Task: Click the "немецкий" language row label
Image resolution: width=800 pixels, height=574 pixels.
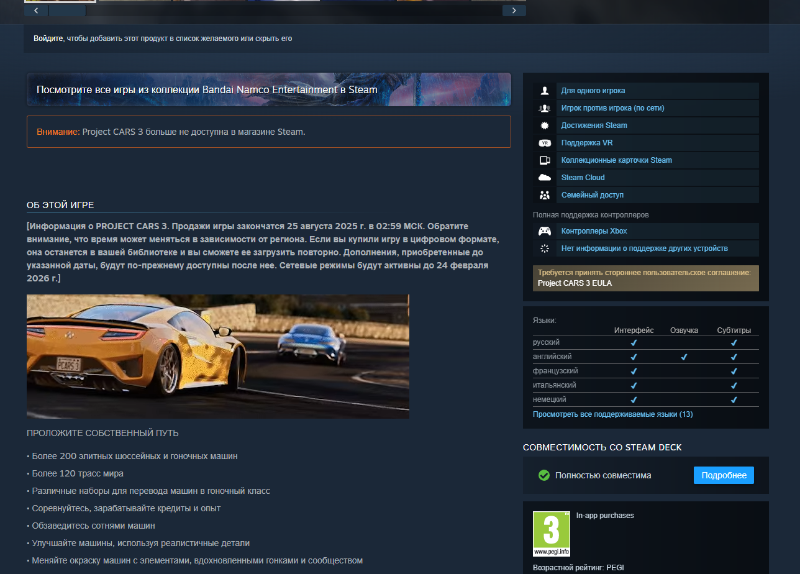Action: pos(550,399)
